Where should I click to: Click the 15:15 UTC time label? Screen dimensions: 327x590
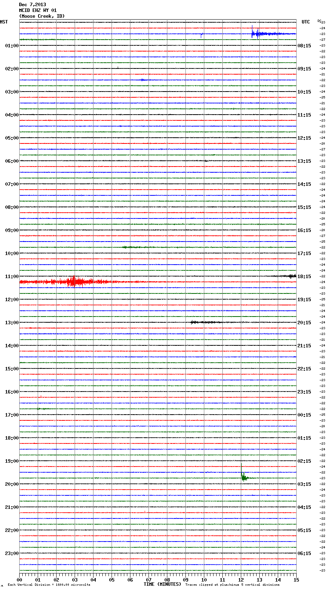304,207
